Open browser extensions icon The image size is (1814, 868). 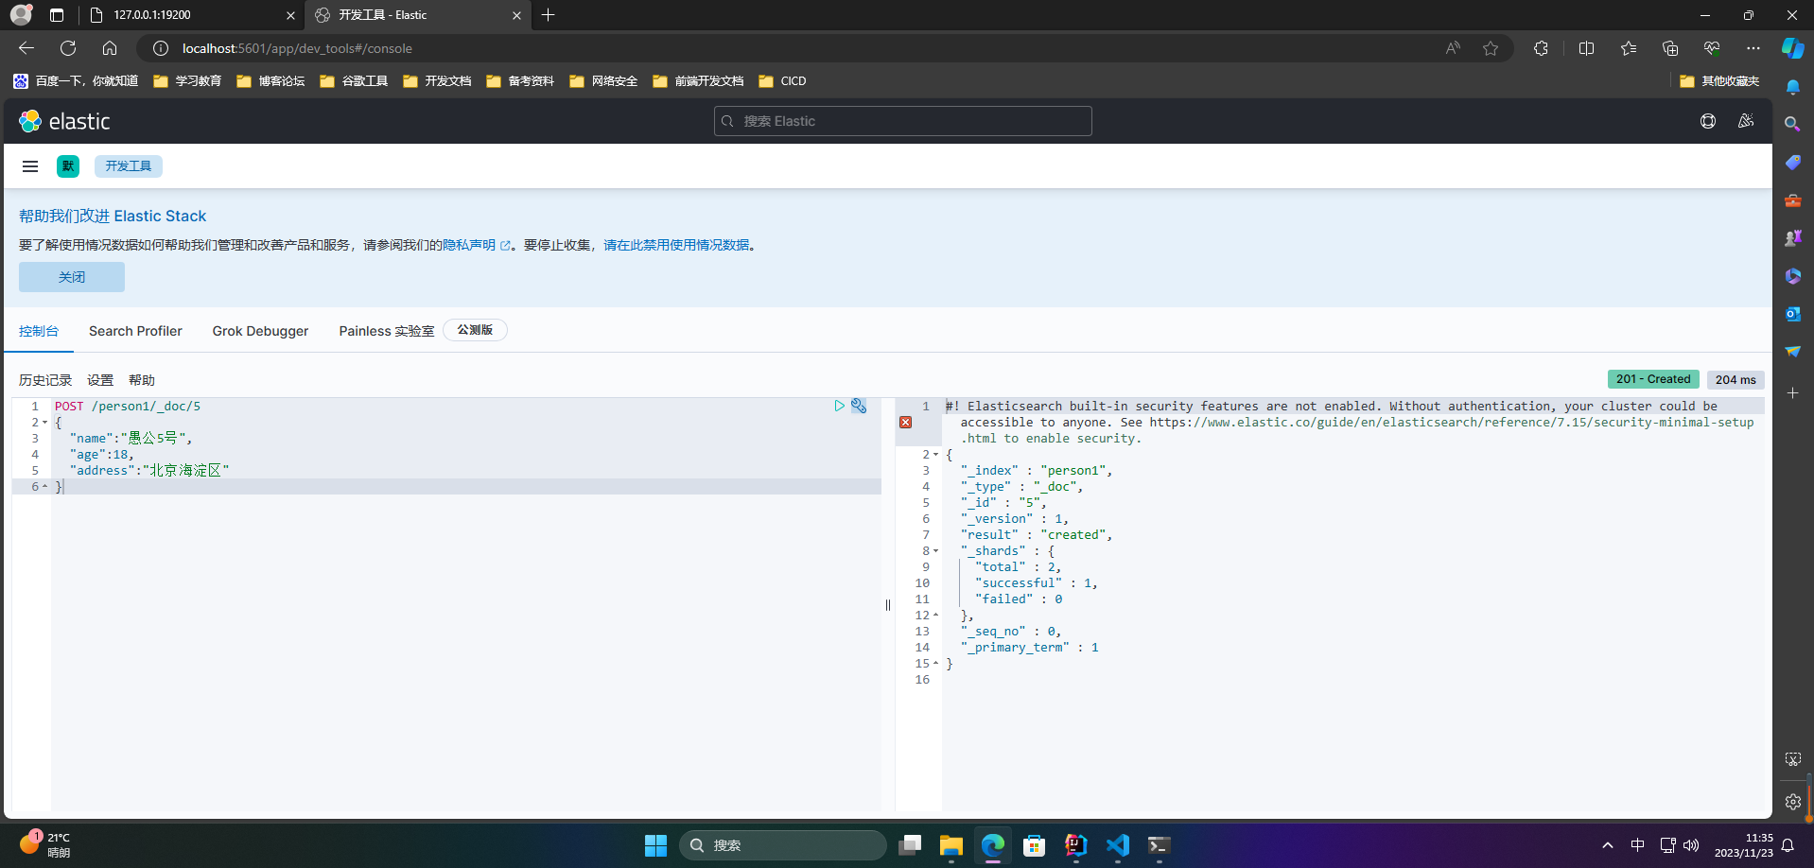(x=1541, y=48)
